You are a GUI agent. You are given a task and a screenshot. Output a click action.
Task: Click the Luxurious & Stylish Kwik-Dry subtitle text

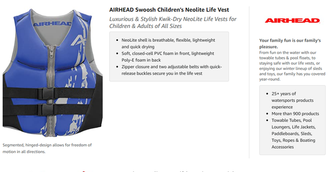point(173,22)
